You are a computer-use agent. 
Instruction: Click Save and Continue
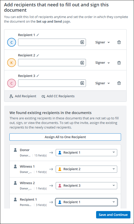point(113,215)
